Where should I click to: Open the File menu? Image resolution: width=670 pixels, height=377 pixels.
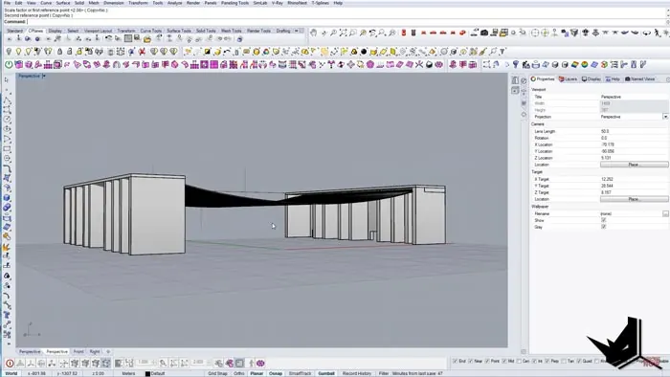point(8,3)
